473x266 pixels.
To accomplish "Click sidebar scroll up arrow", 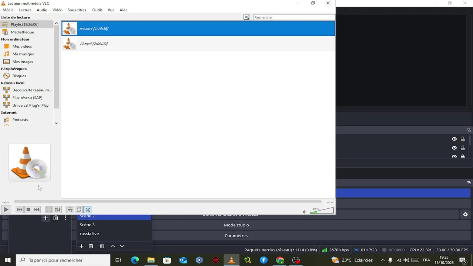I will pos(57,23).
